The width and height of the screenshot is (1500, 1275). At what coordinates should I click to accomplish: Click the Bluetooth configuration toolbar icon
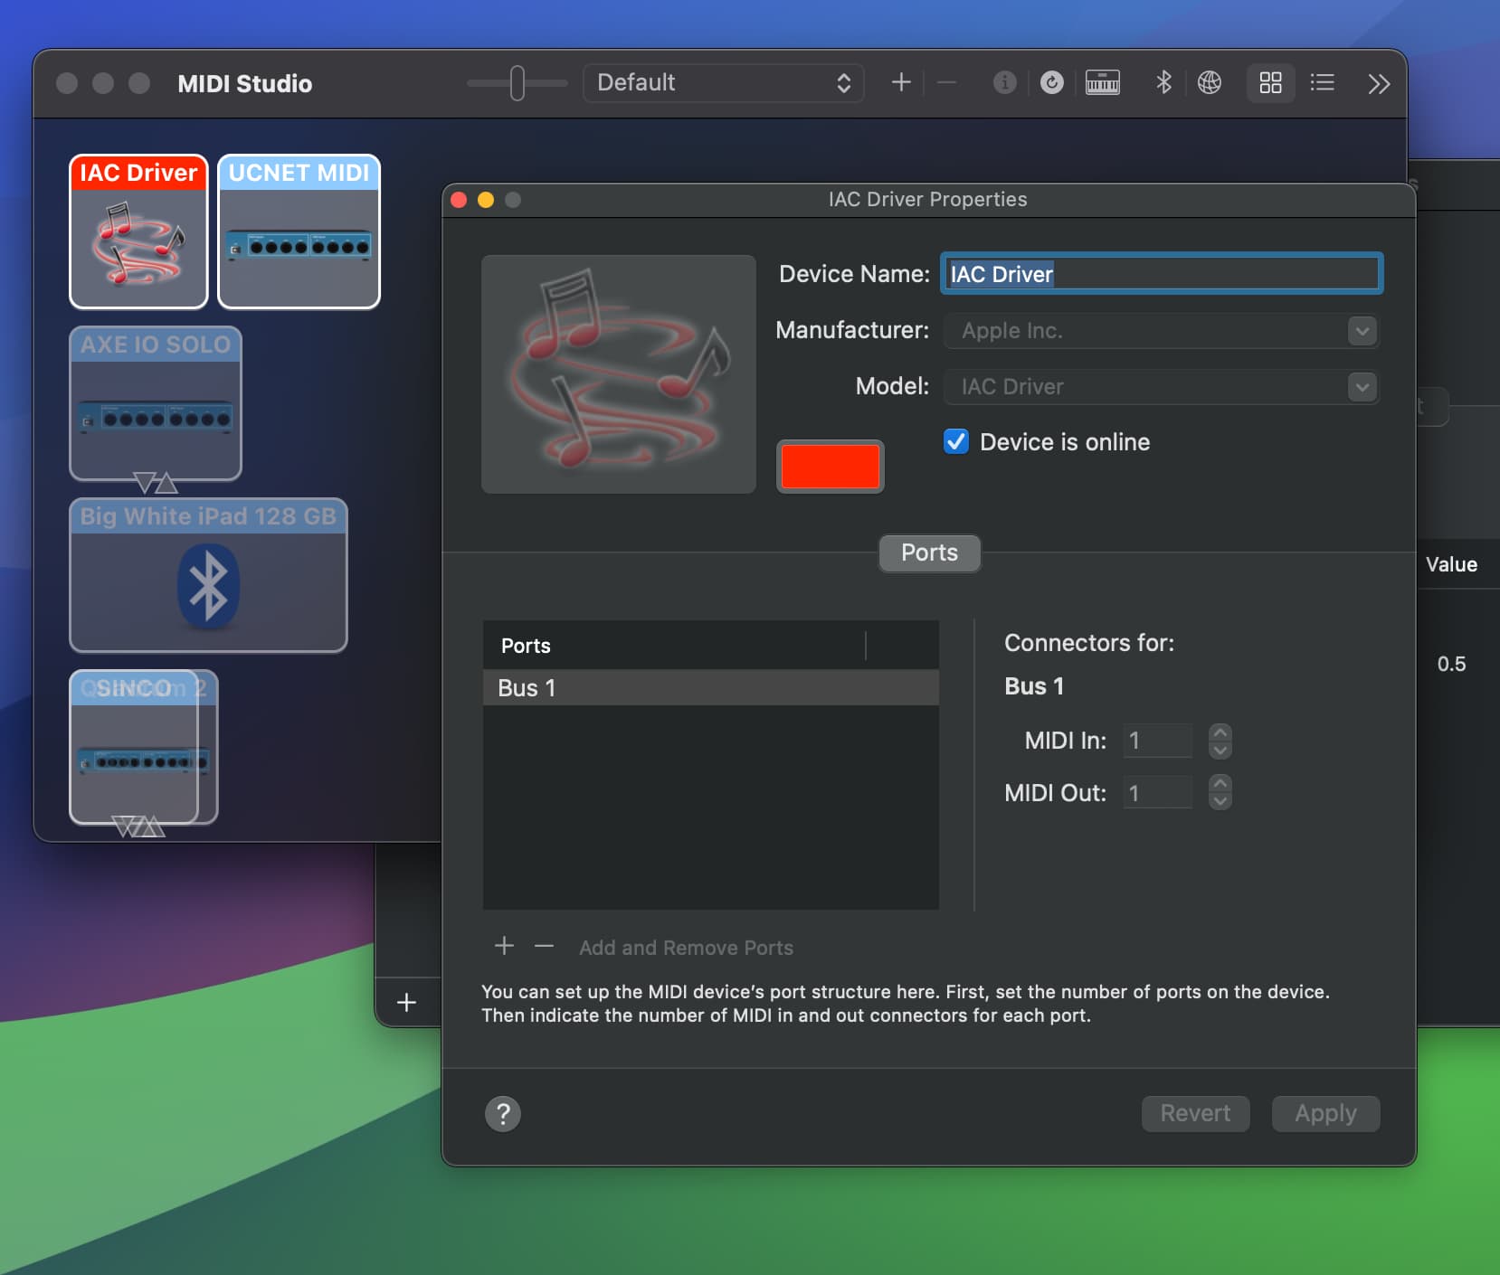tap(1163, 83)
